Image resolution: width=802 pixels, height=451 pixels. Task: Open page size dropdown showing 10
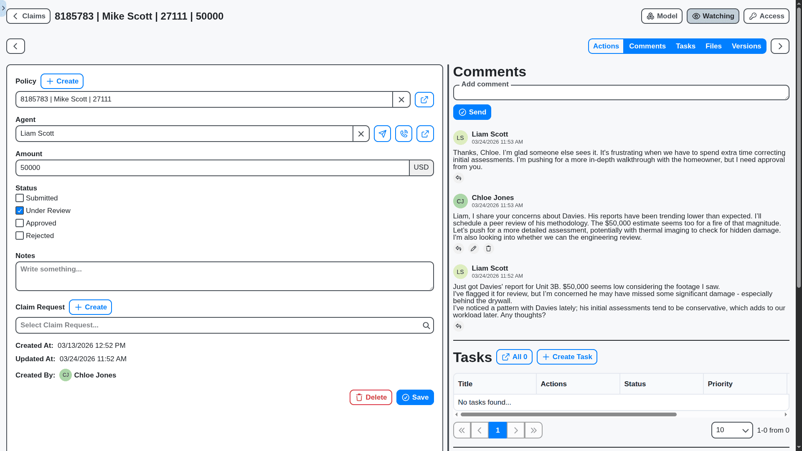732,430
